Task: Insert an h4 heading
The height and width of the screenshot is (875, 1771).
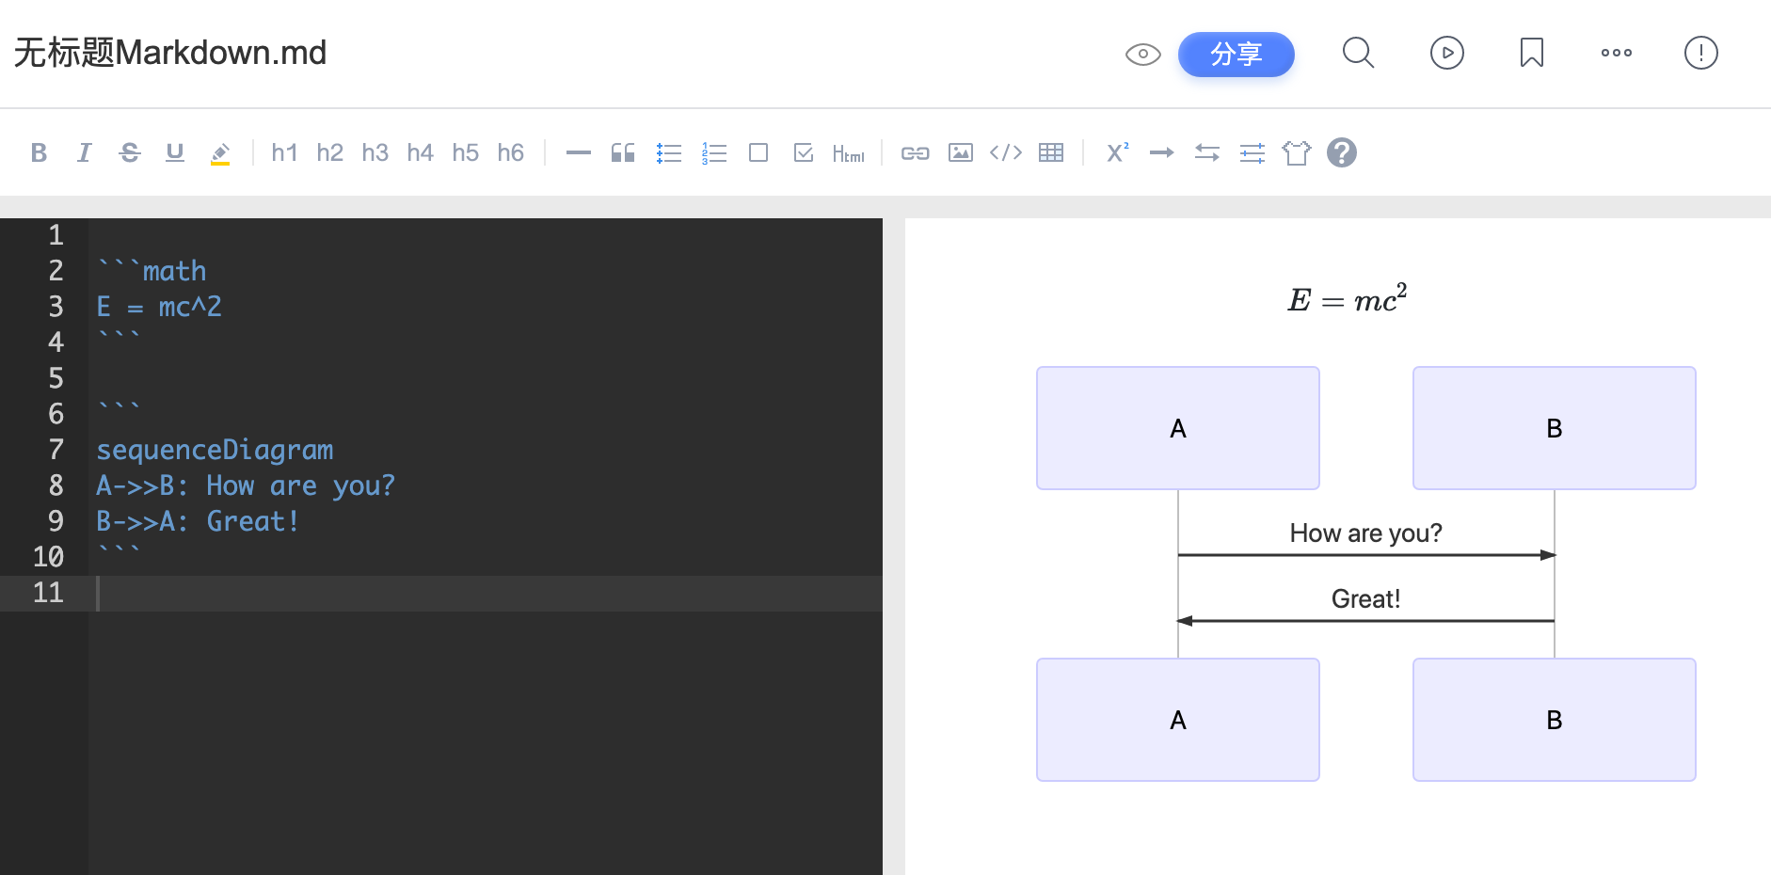Action: point(420,152)
